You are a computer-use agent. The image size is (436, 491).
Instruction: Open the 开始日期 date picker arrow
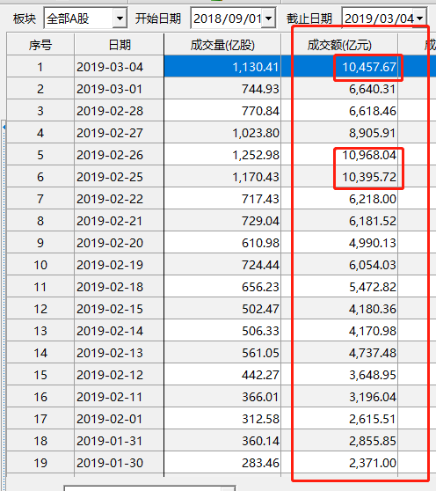(x=268, y=18)
